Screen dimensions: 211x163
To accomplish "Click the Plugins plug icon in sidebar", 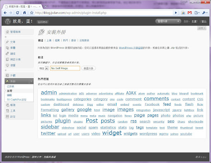I will tap(7, 81).
